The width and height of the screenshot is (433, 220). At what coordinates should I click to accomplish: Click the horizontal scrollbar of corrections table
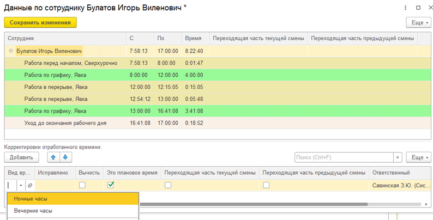(x=273, y=205)
